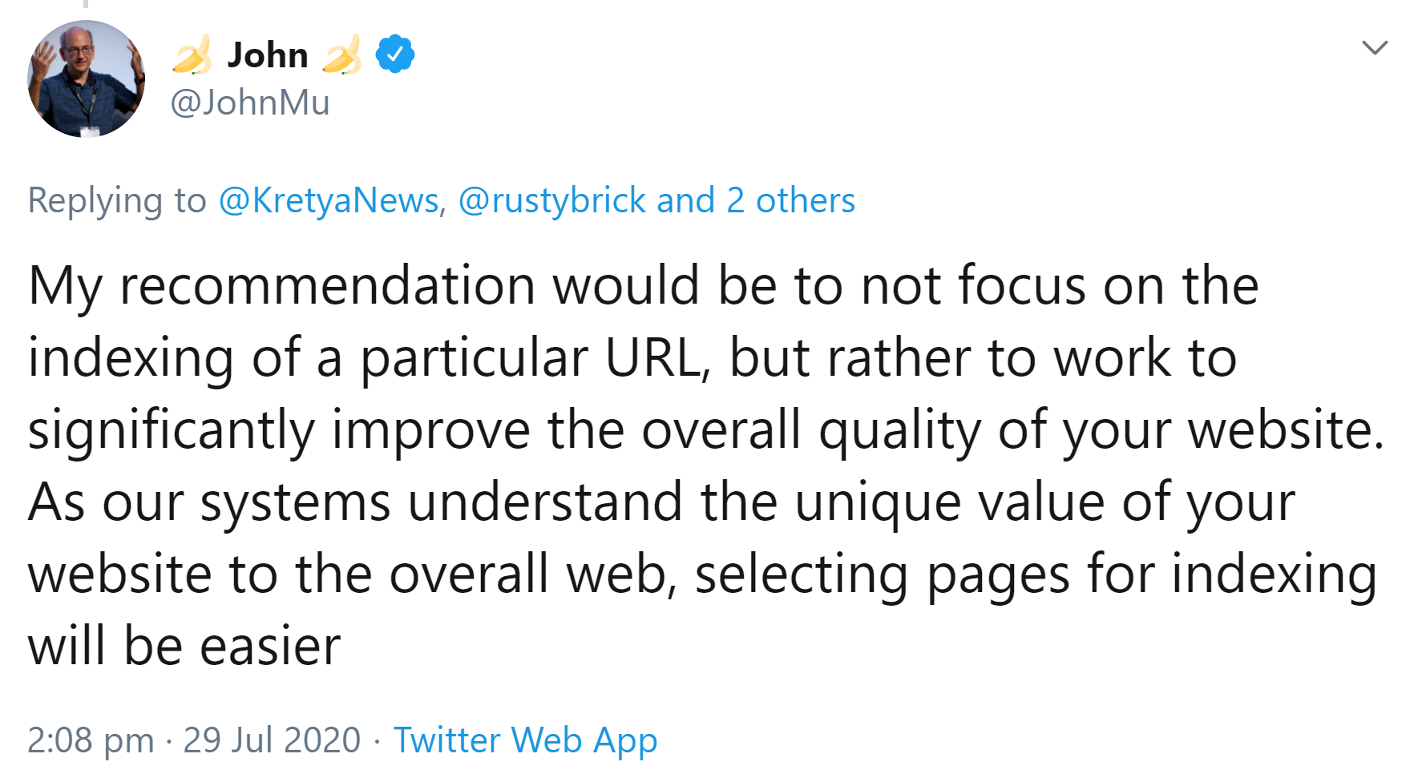The height and width of the screenshot is (782, 1418).
Task: Click the display name 'John'
Action: click(x=269, y=54)
